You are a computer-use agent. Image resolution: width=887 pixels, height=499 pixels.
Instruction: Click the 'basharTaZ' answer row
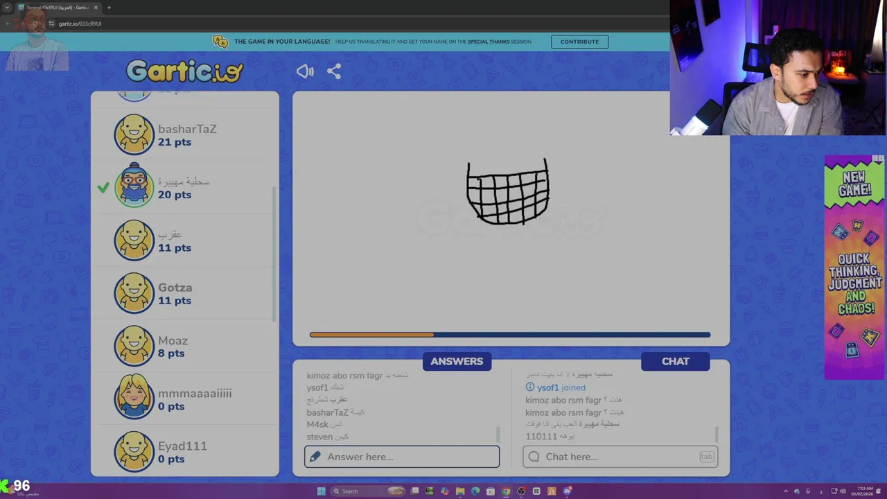click(335, 412)
